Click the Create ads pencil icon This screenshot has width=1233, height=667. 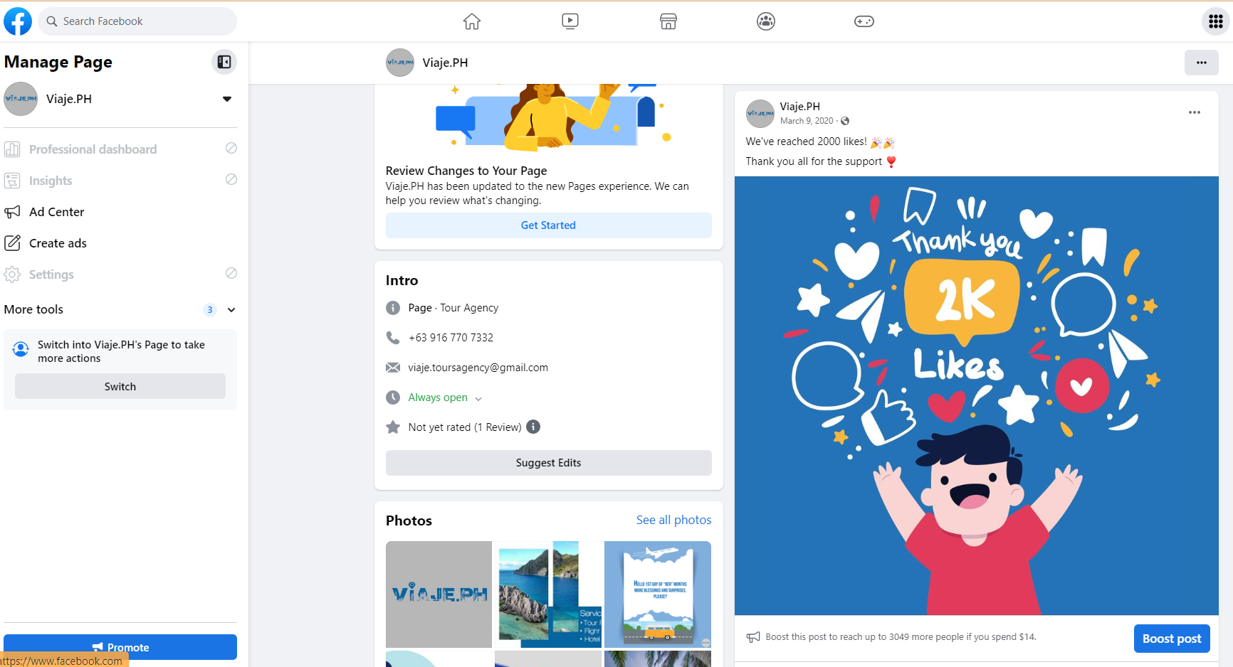12,243
